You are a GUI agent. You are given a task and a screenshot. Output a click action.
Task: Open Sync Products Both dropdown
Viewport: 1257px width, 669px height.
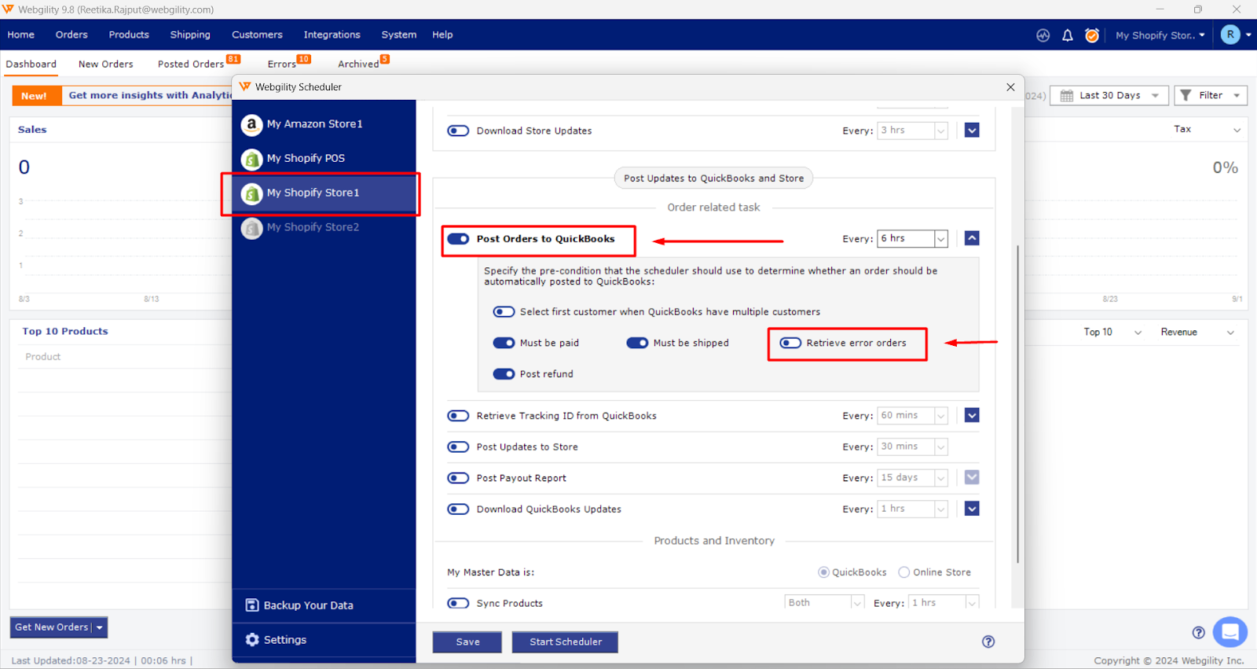coord(824,602)
